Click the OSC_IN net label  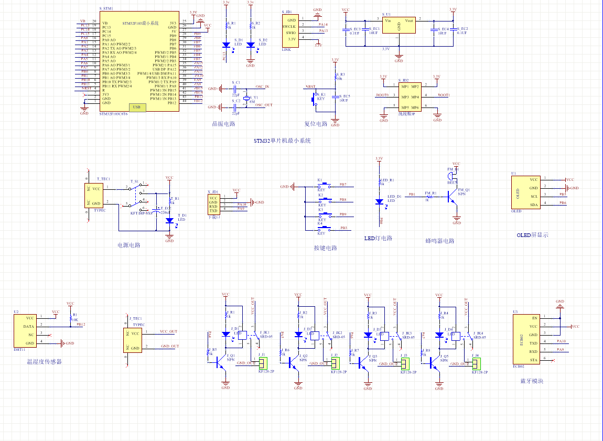pyautogui.click(x=263, y=87)
